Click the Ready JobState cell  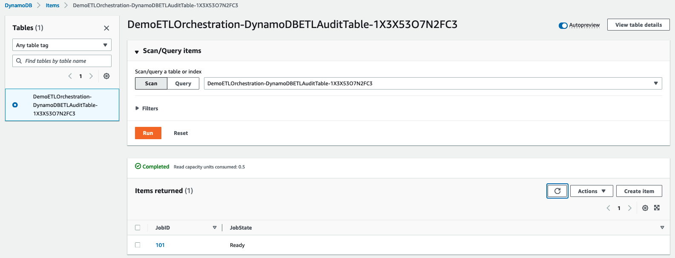[x=237, y=245]
